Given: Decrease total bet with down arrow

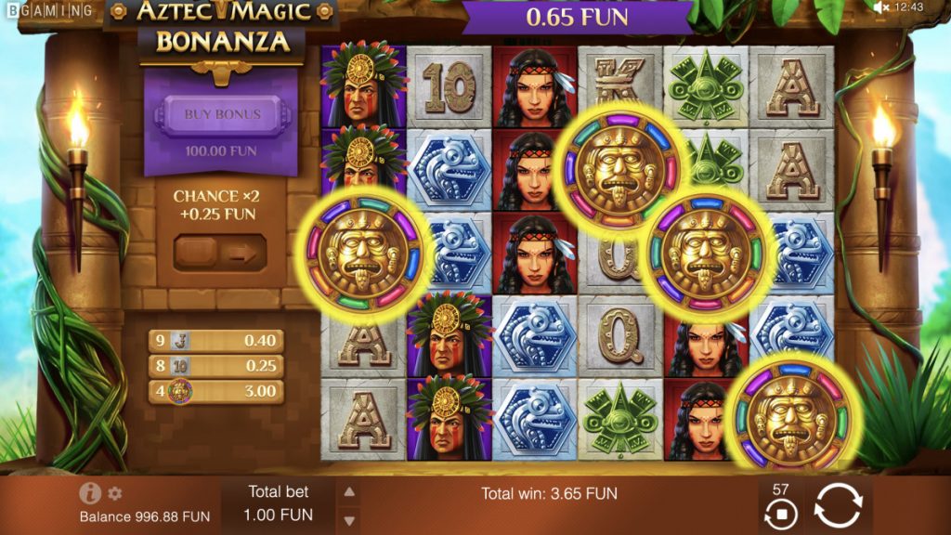Looking at the screenshot, I should 349,520.
